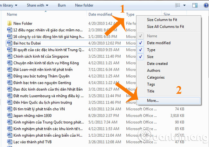The height and width of the screenshot is (147, 209).
Task: Select Word icon of 'Kinh nghiệm của Trung Quốc' file
Action: pos(9,122)
